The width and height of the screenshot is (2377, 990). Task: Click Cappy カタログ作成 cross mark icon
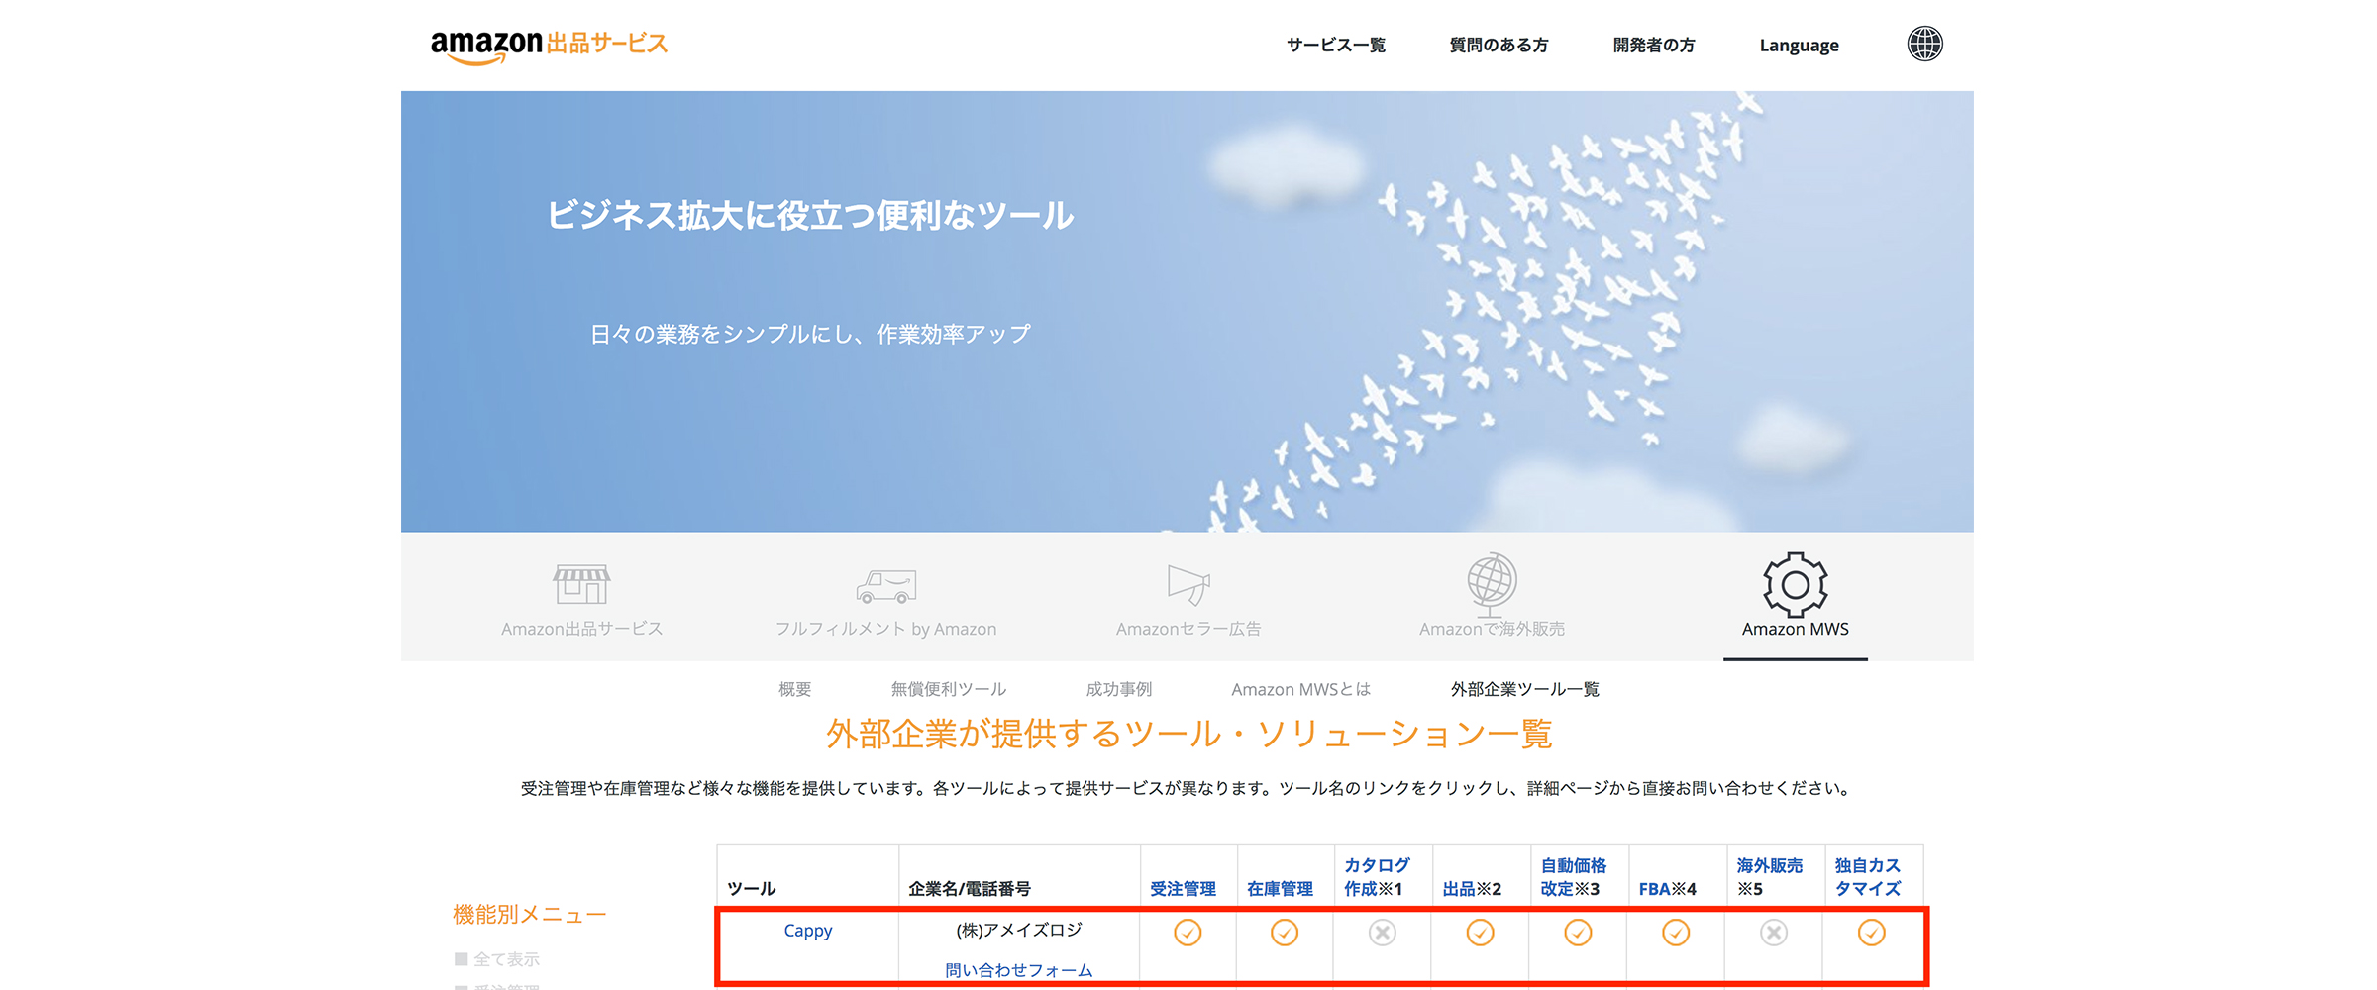(x=1383, y=933)
